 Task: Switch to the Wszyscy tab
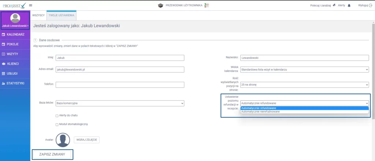pyautogui.click(x=38, y=15)
